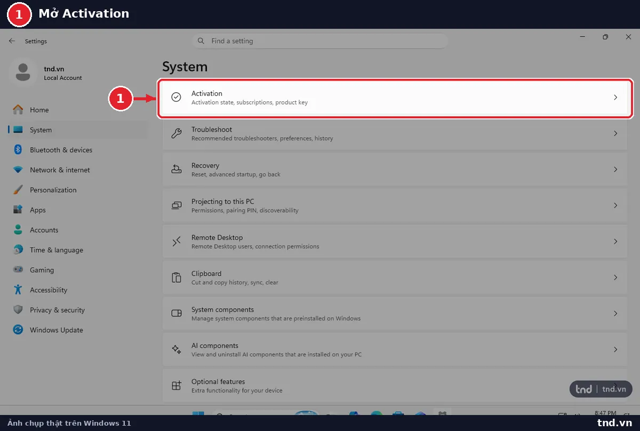Open AI components via its chevron
This screenshot has height=431, width=640.
pyautogui.click(x=615, y=349)
